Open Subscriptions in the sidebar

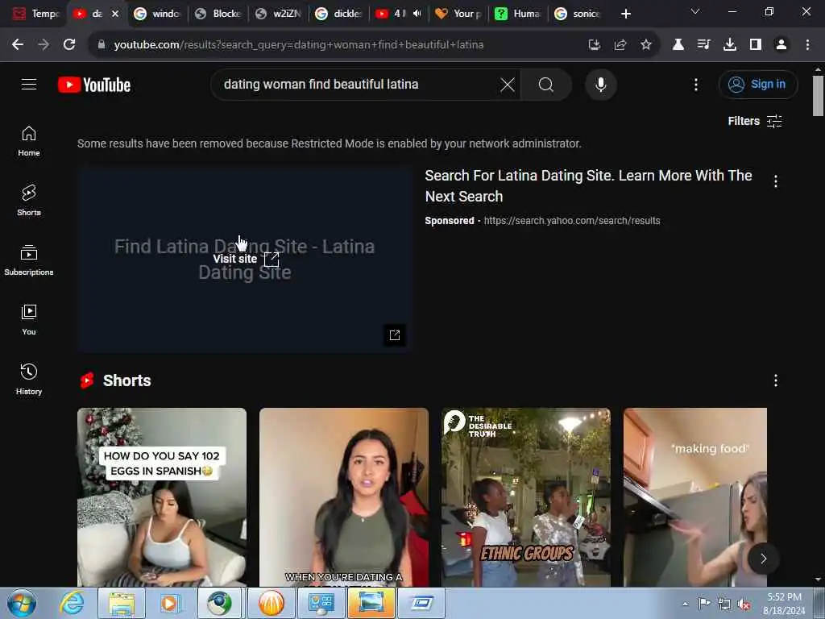point(29,260)
